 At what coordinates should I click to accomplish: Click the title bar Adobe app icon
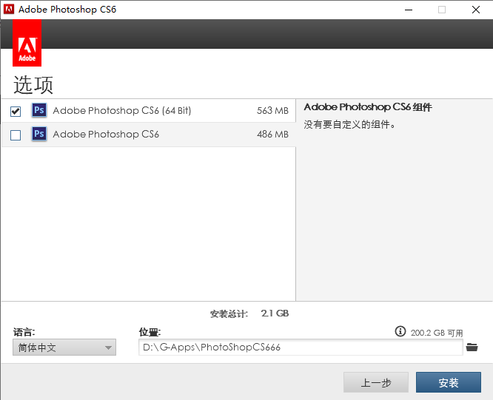pyautogui.click(x=9, y=10)
